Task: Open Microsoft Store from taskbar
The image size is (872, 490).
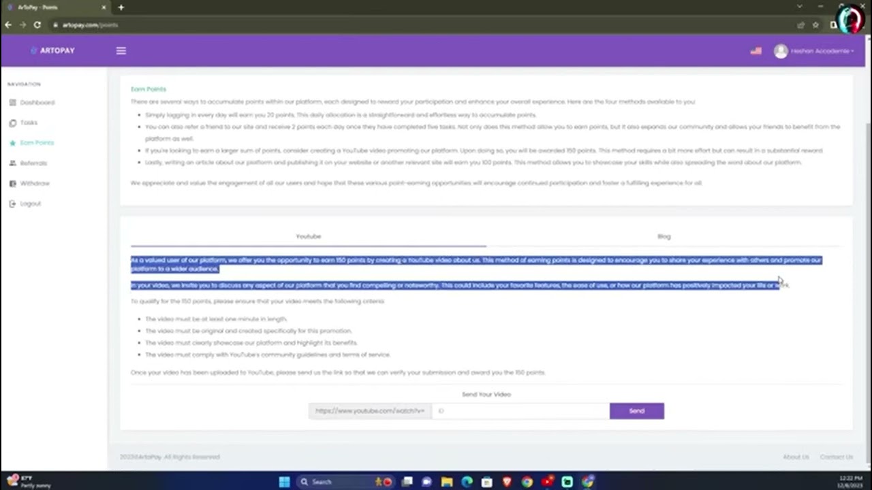Action: (x=487, y=482)
